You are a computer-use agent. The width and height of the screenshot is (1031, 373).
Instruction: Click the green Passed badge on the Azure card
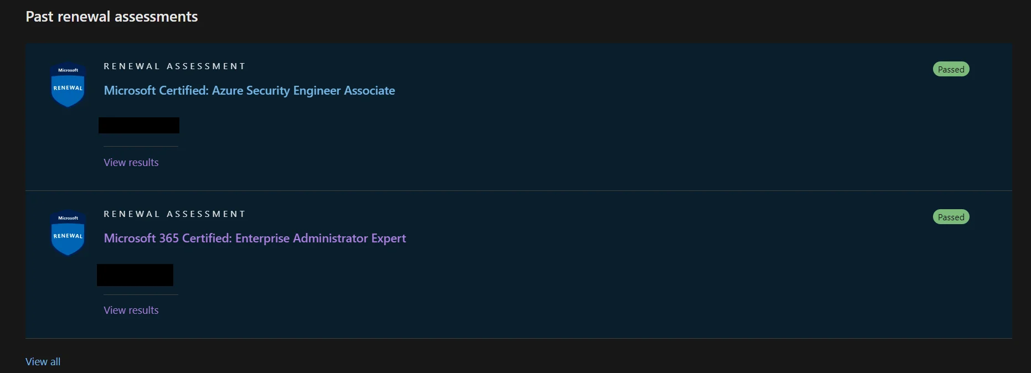[x=950, y=69]
